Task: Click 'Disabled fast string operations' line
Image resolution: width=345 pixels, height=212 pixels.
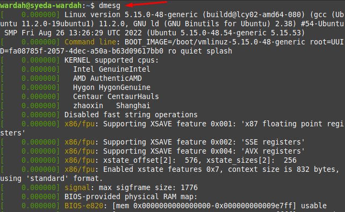Action: 131,115
